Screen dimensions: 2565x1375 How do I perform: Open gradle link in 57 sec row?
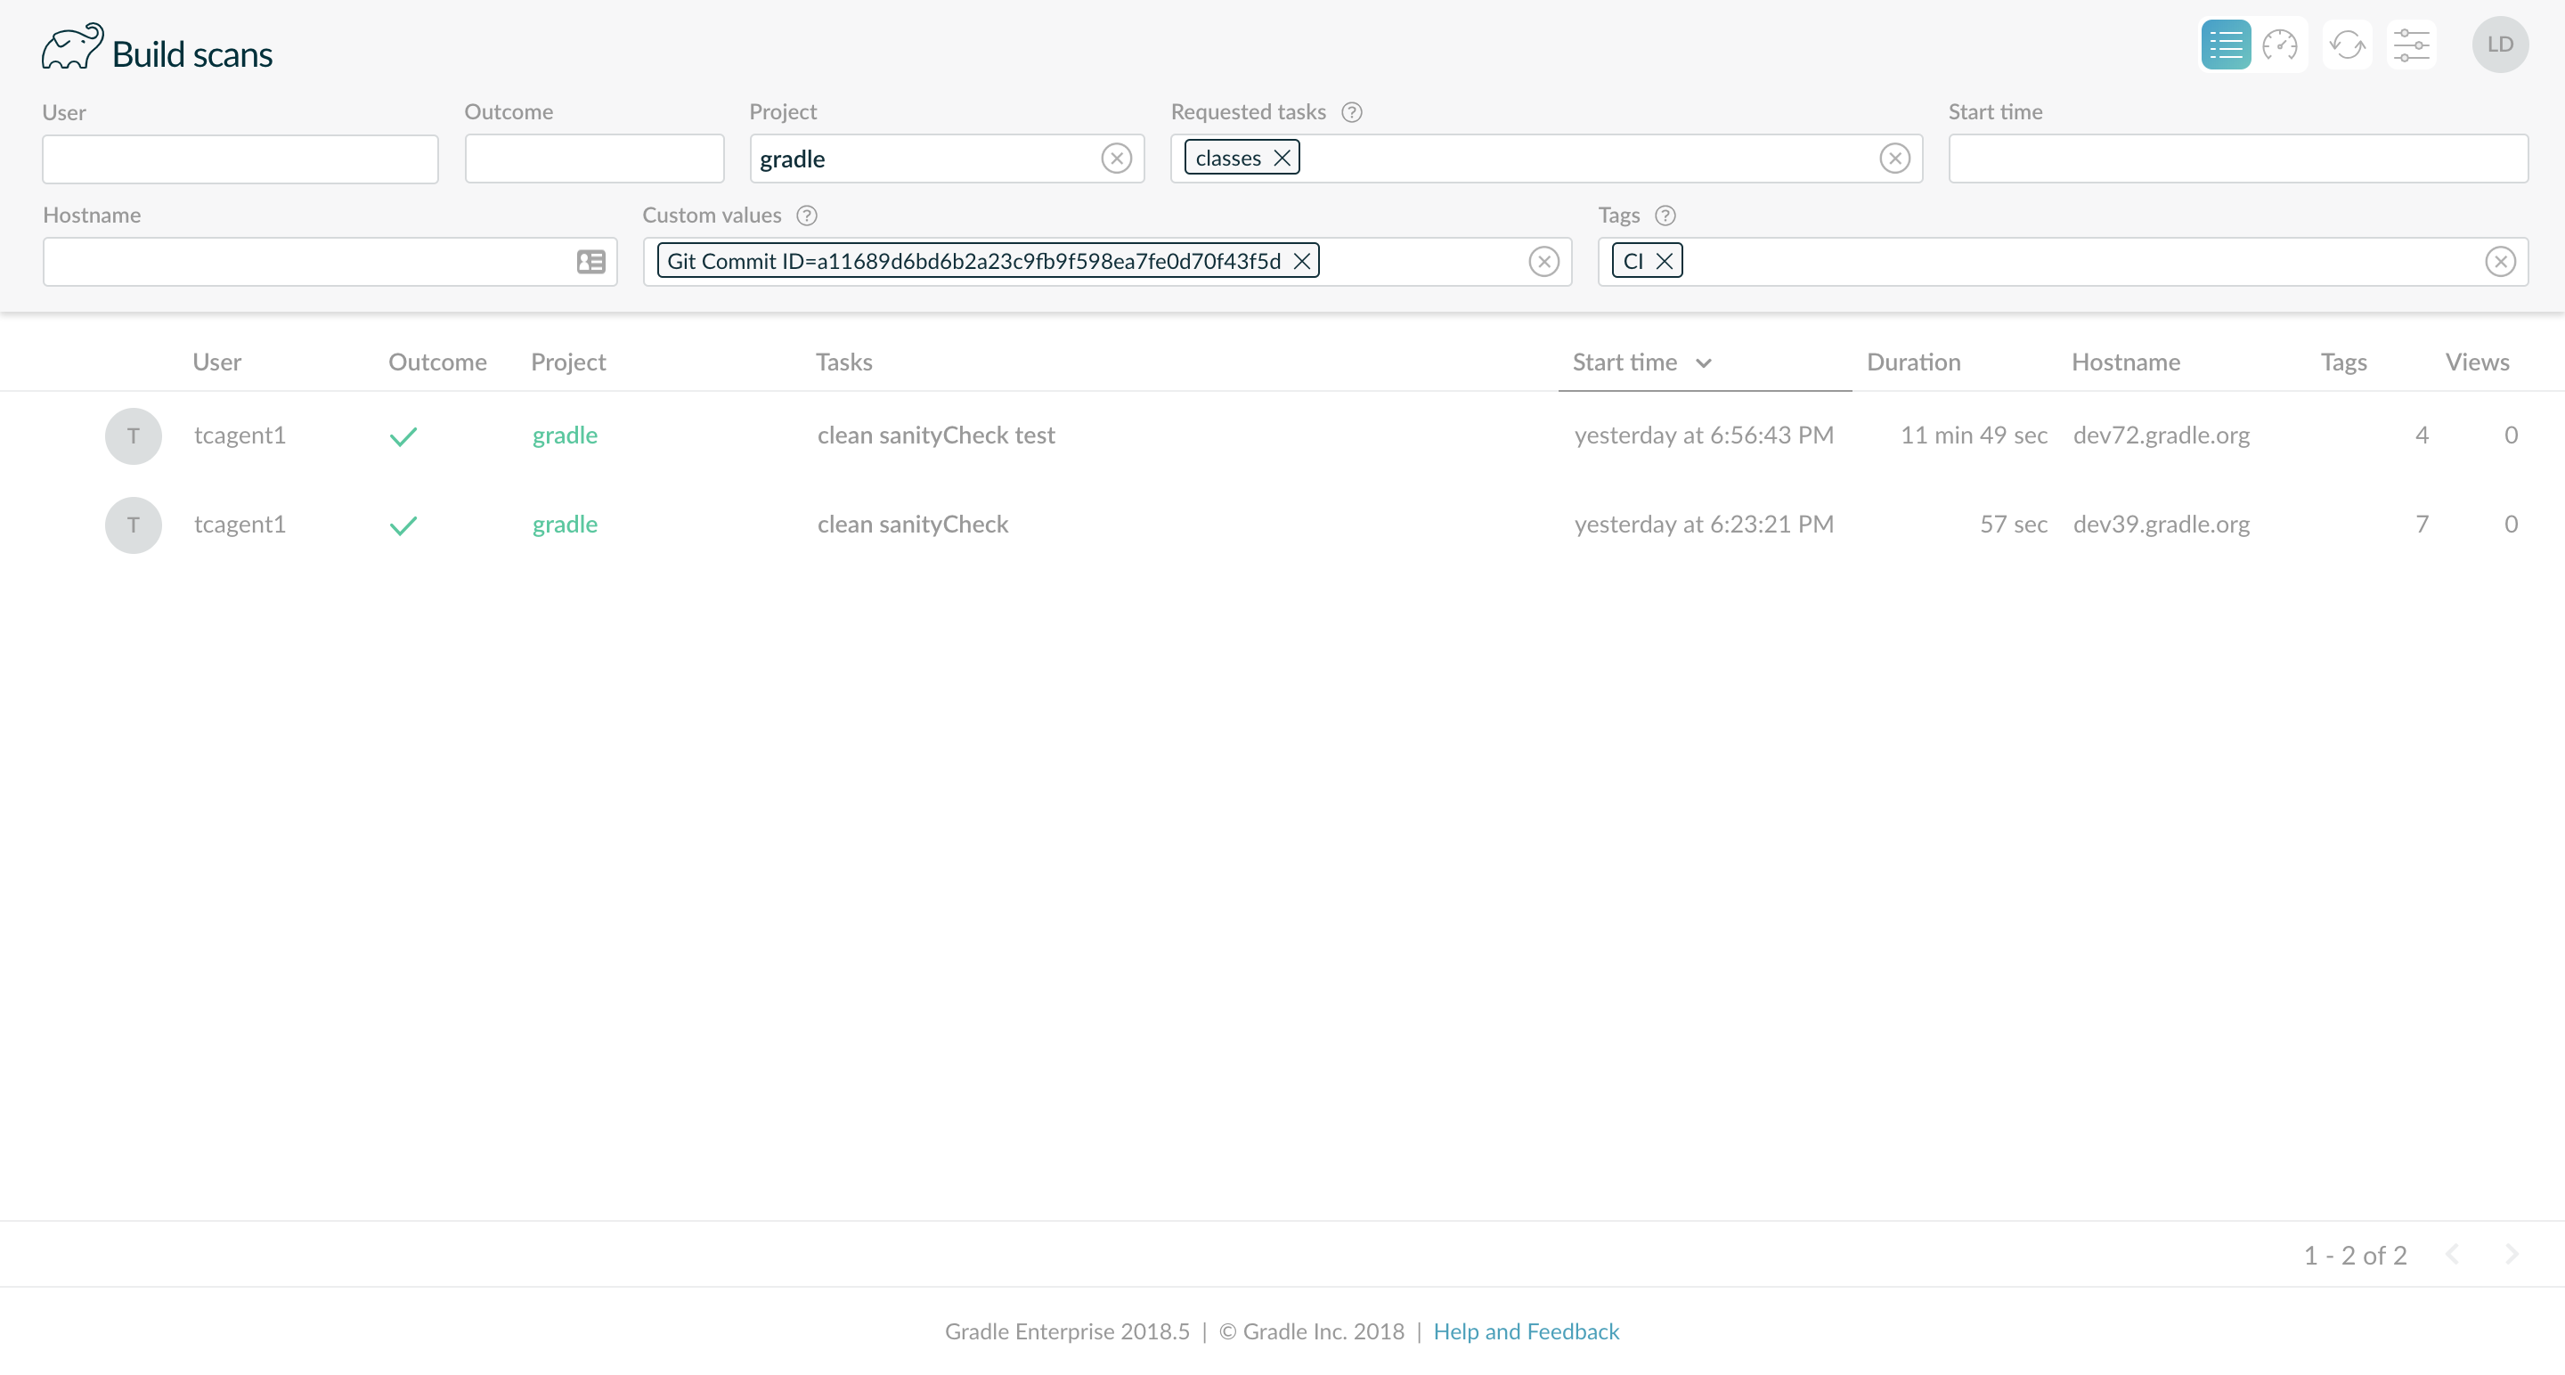565,525
